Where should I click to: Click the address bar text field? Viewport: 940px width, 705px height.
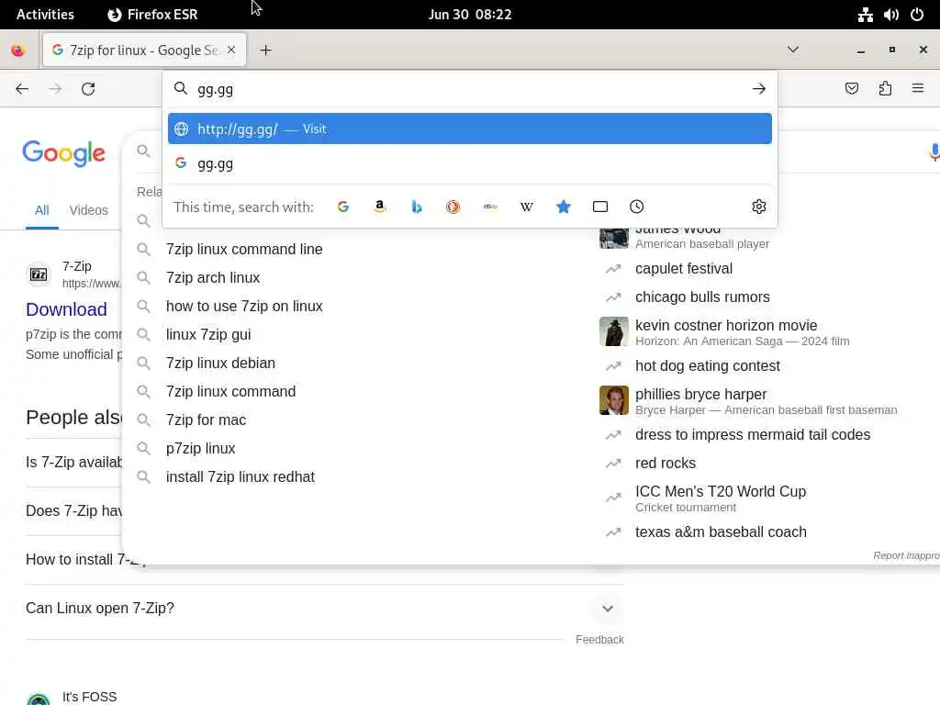coord(469,89)
